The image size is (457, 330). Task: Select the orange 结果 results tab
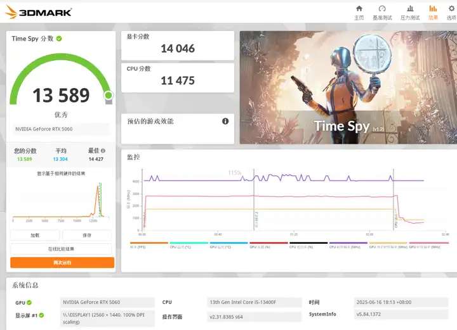tap(433, 13)
